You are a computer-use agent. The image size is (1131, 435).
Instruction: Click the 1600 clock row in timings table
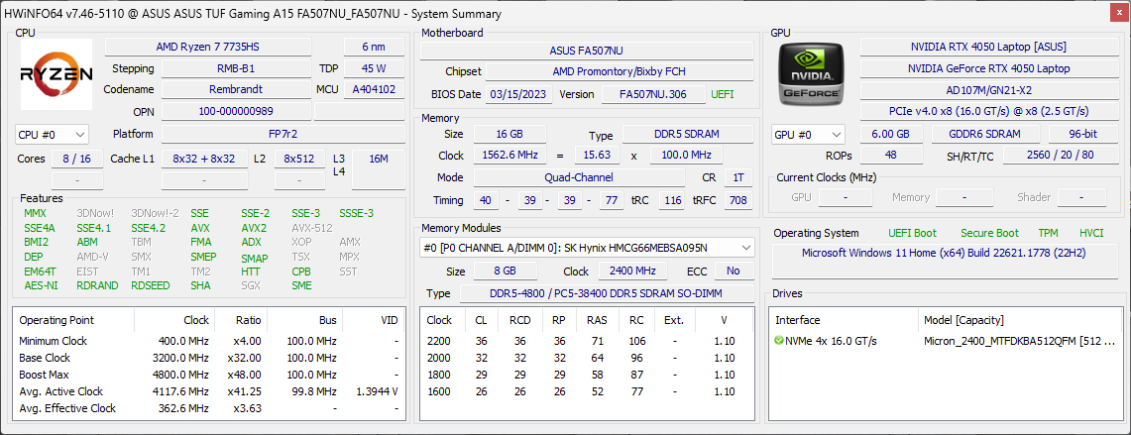point(587,391)
